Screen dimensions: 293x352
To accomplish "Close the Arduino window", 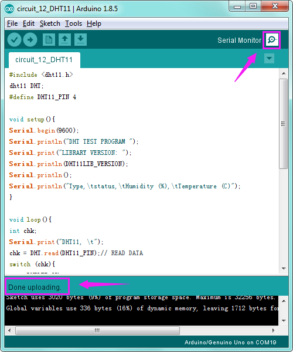I will (x=275, y=6).
